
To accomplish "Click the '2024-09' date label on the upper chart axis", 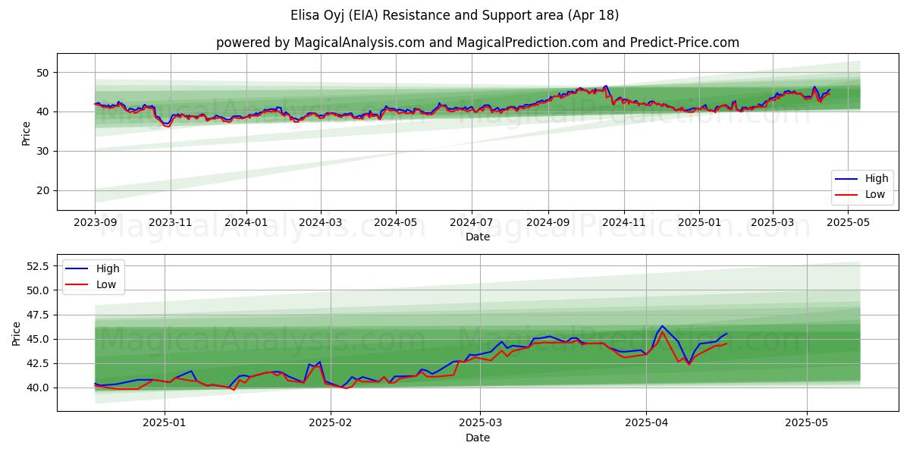I will [548, 223].
